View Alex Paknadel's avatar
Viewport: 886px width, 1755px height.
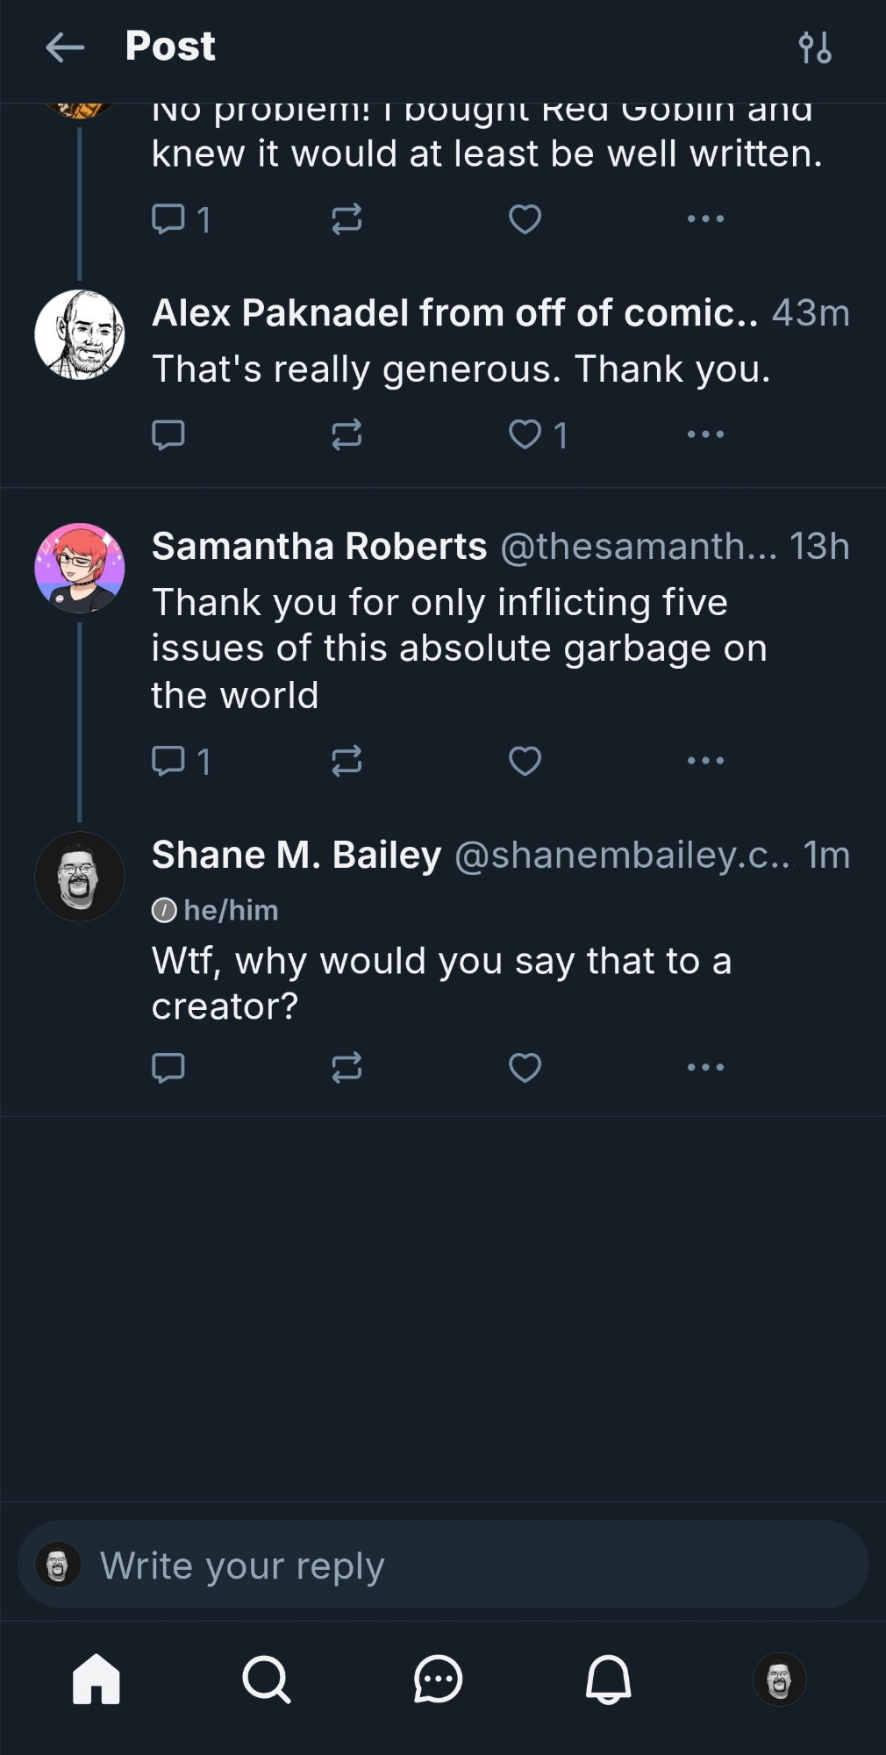tap(80, 334)
